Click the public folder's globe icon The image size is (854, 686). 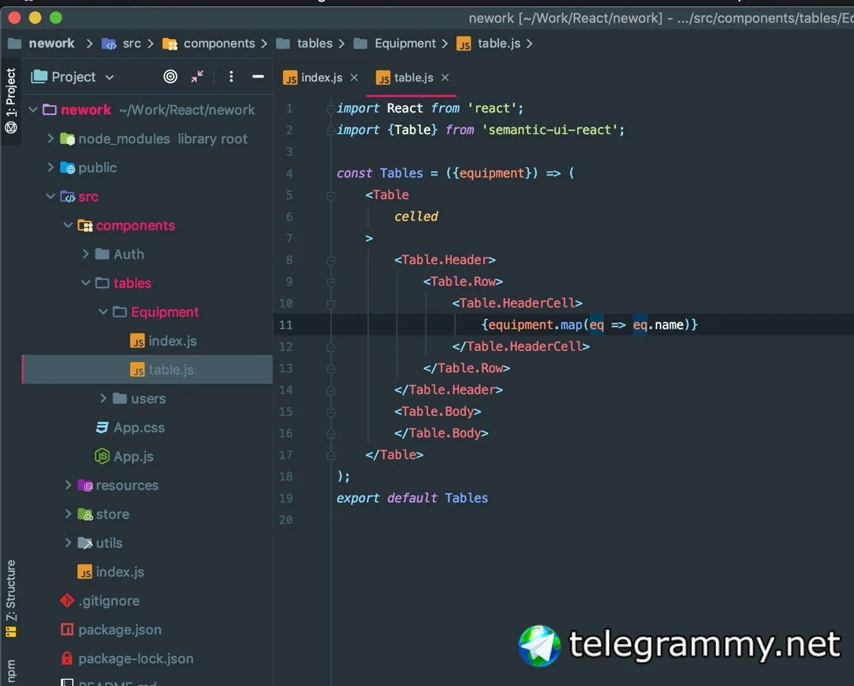coord(67,168)
